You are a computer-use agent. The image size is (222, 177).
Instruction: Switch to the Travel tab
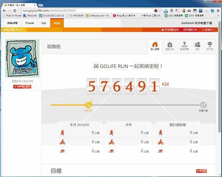[x=29, y=23]
